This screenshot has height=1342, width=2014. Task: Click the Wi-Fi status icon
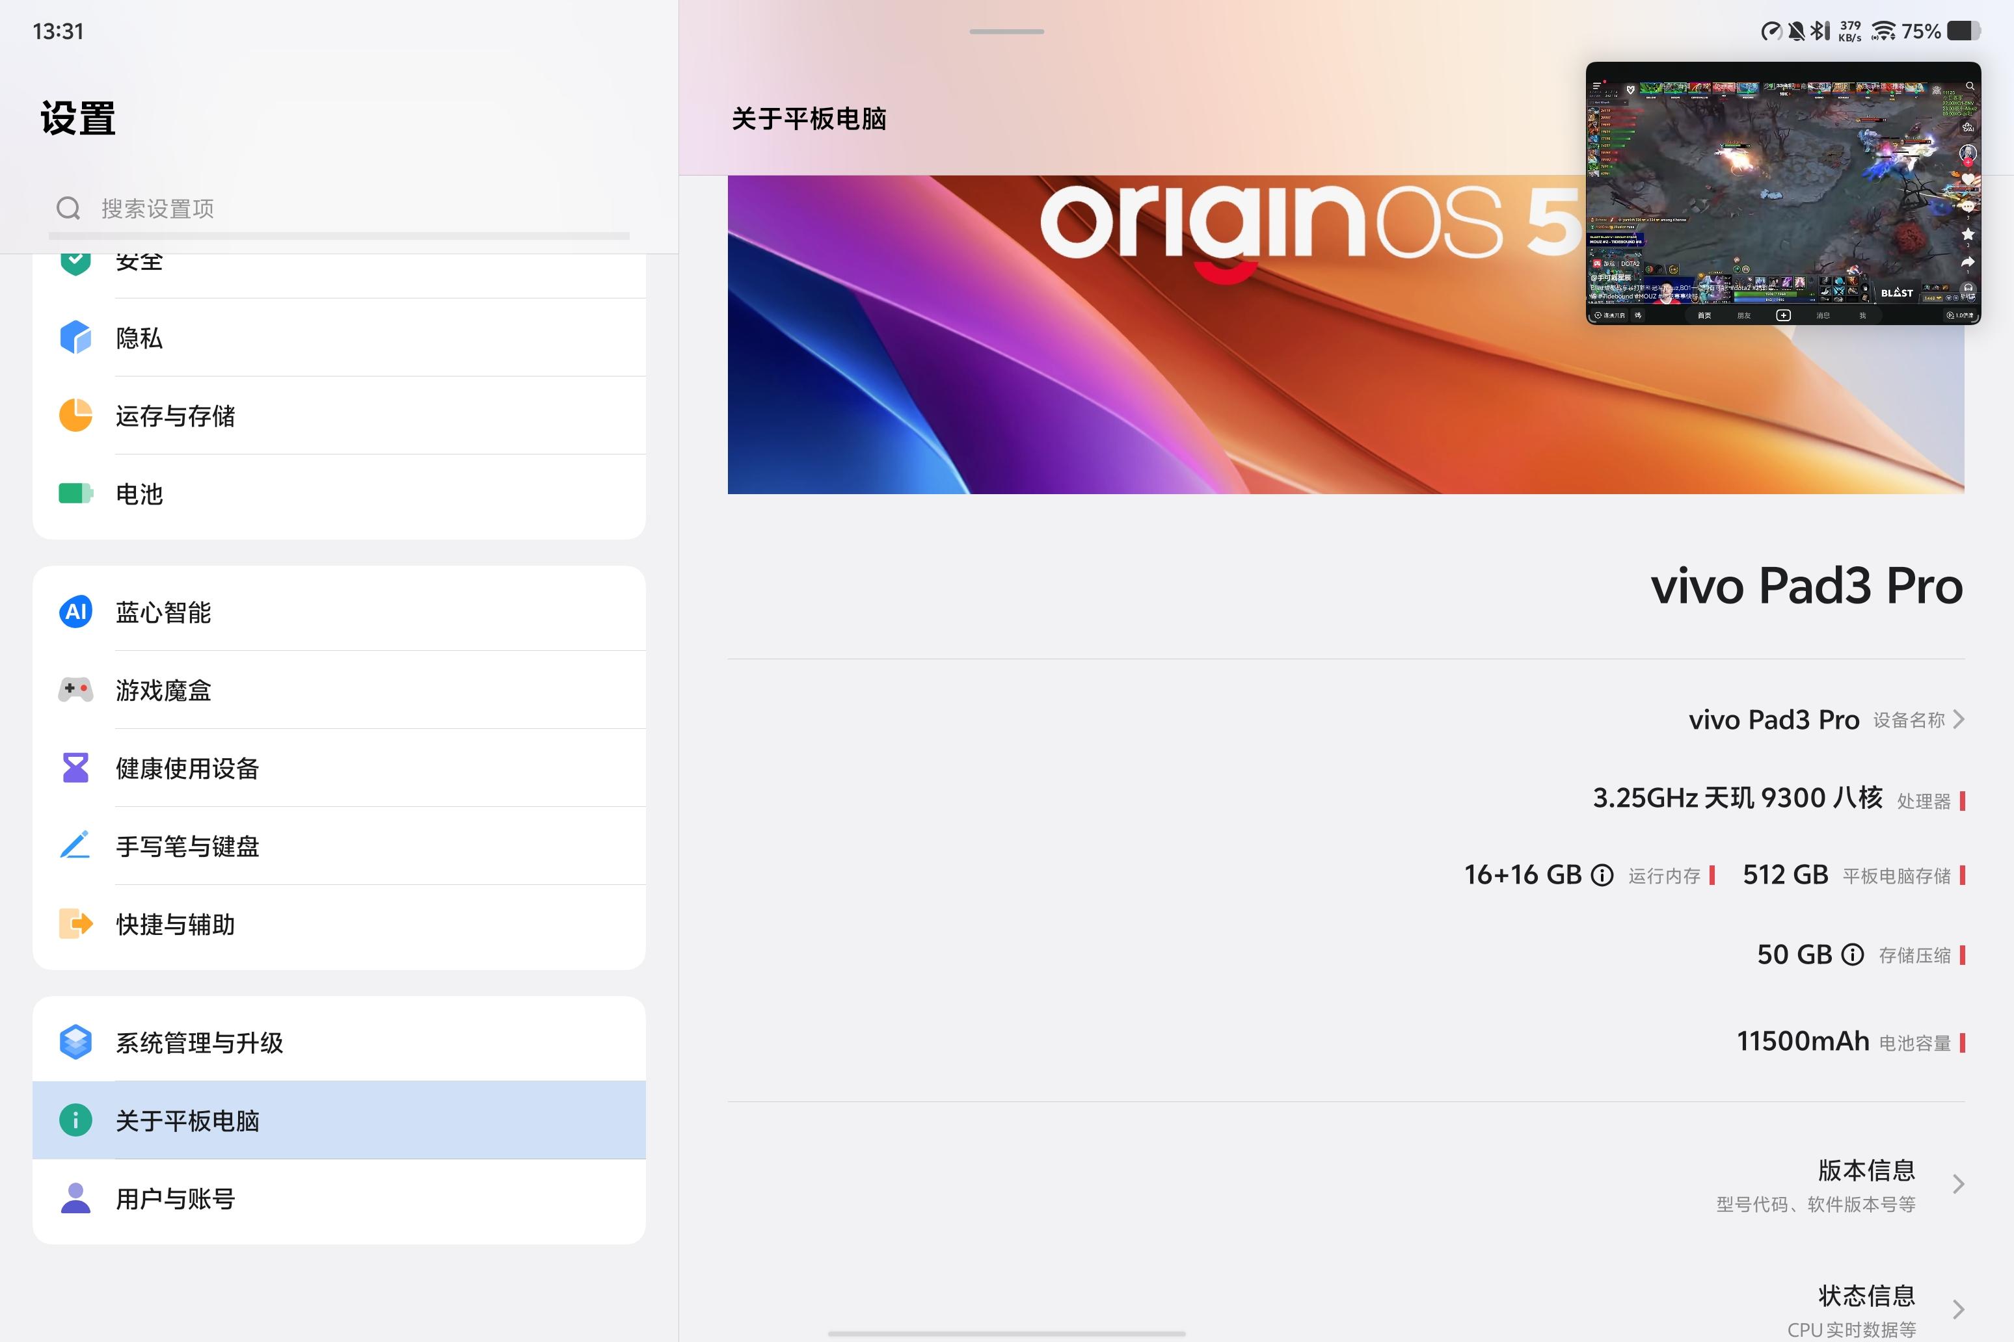pos(1883,32)
